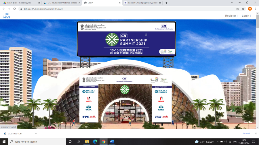This screenshot has width=259, height=145.
Task: Click the Type here to search box
Action: point(37,142)
